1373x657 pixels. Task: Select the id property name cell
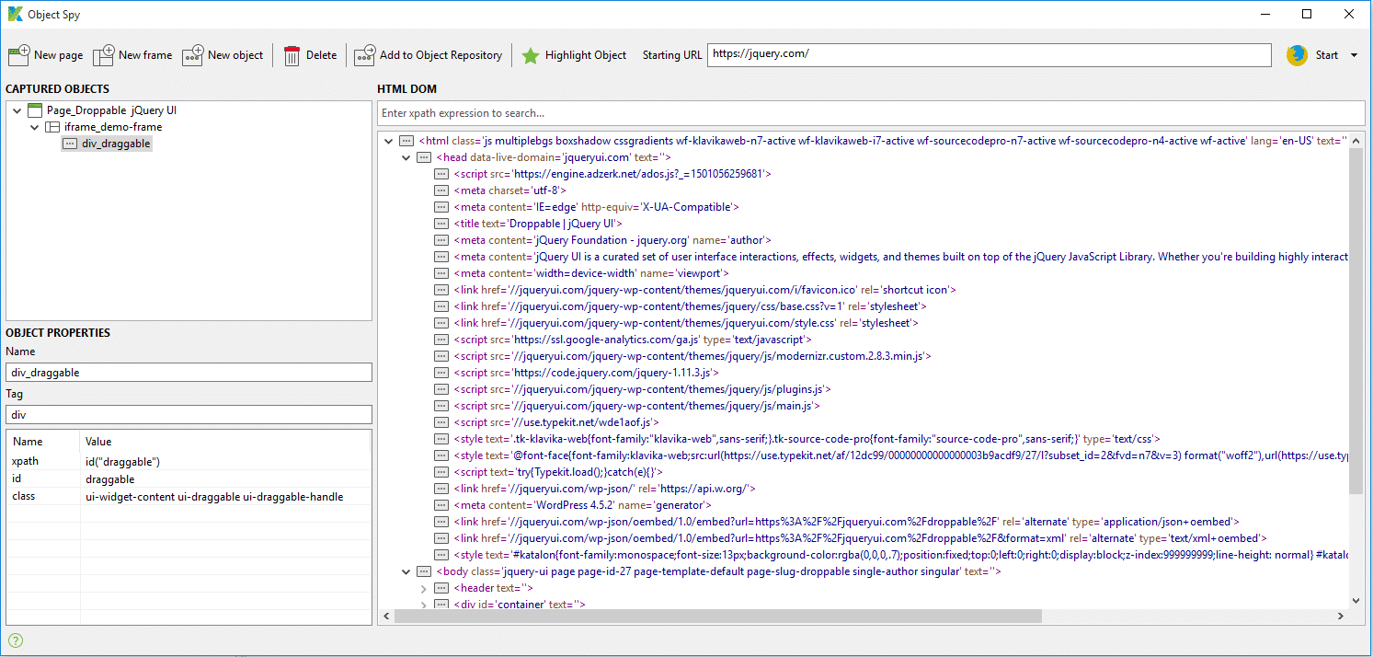(x=43, y=478)
